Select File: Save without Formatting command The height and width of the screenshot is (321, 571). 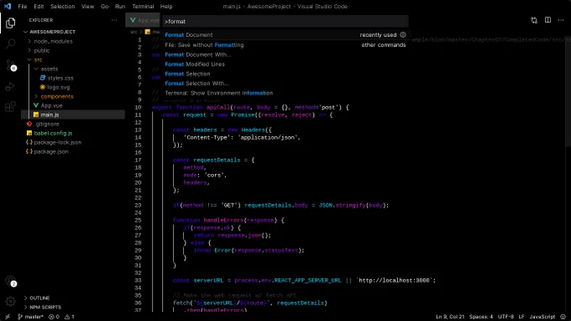tap(285, 45)
